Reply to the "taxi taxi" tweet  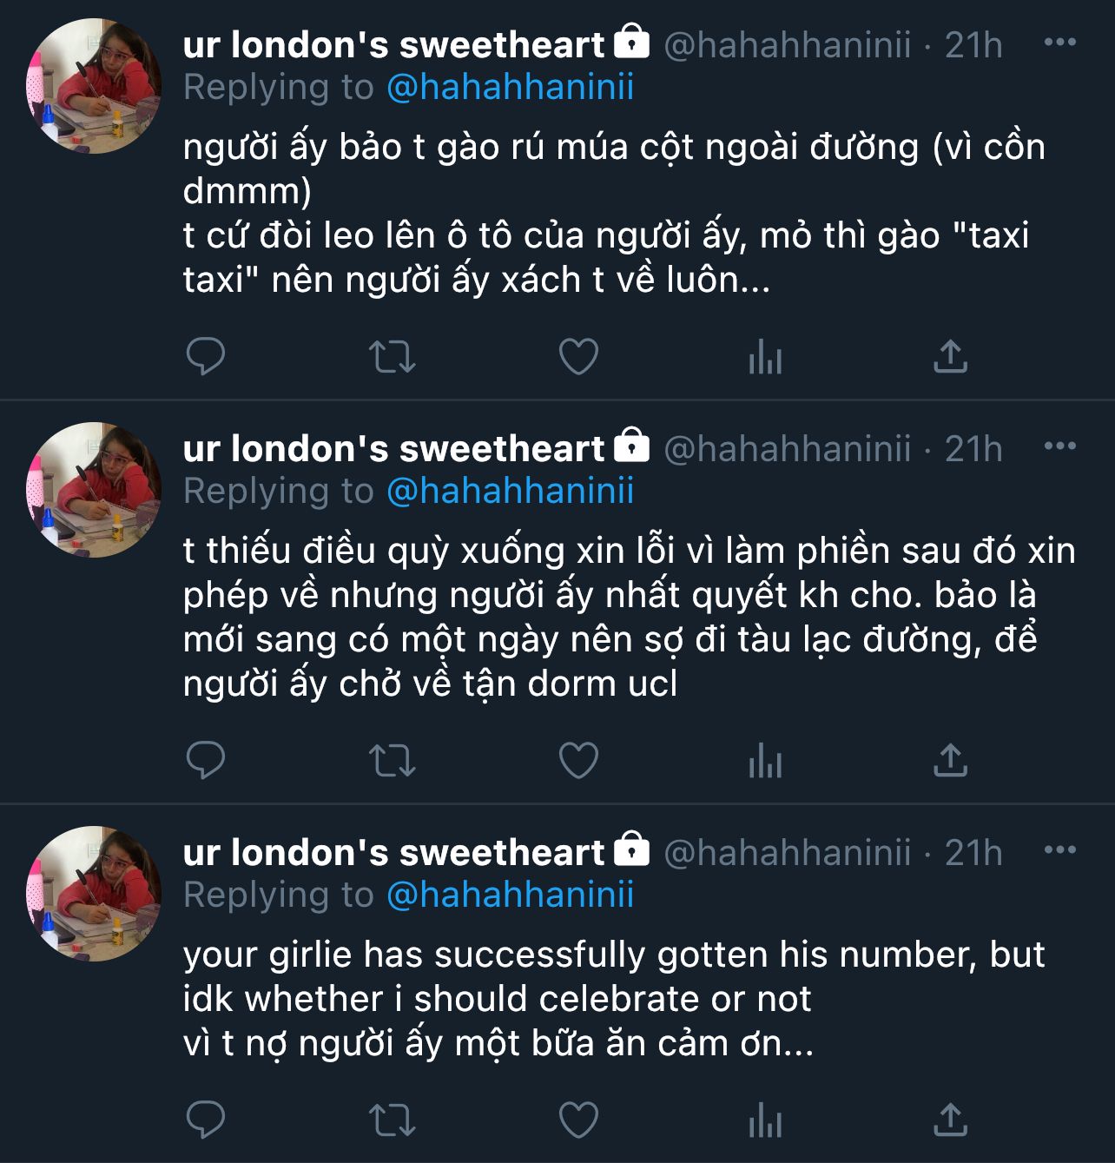coord(206,356)
